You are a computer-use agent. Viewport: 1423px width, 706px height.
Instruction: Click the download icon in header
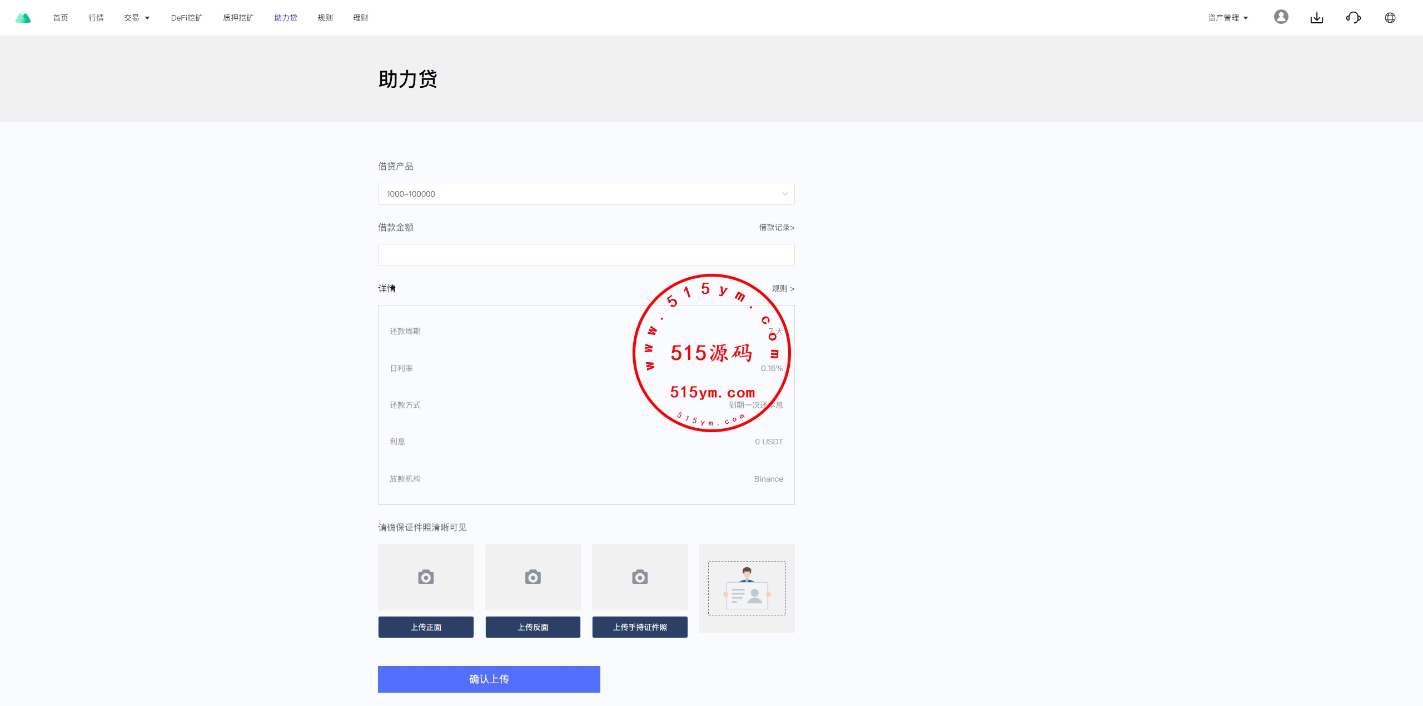1317,18
